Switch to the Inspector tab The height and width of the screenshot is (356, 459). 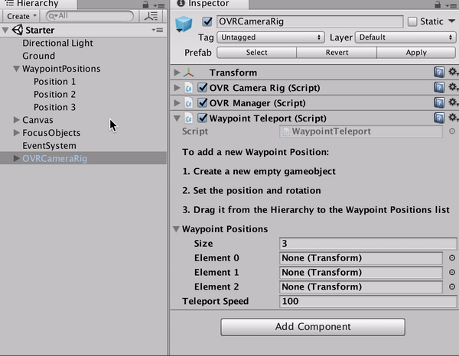pyautogui.click(x=209, y=4)
